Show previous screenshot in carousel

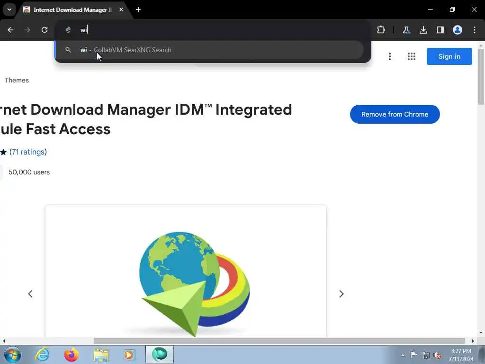point(30,294)
